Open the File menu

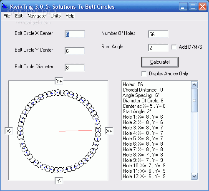tap(7, 16)
